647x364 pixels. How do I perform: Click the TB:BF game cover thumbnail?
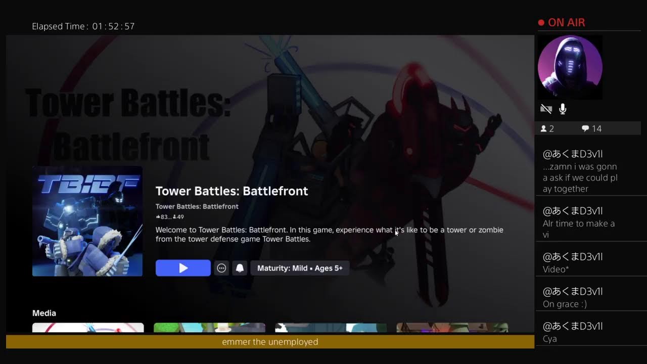(x=87, y=221)
